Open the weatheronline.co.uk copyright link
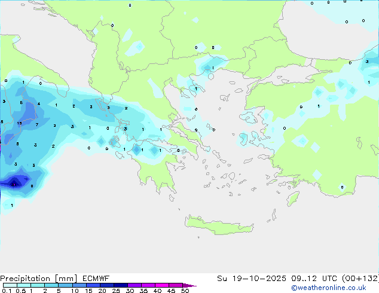 (x=329, y=288)
